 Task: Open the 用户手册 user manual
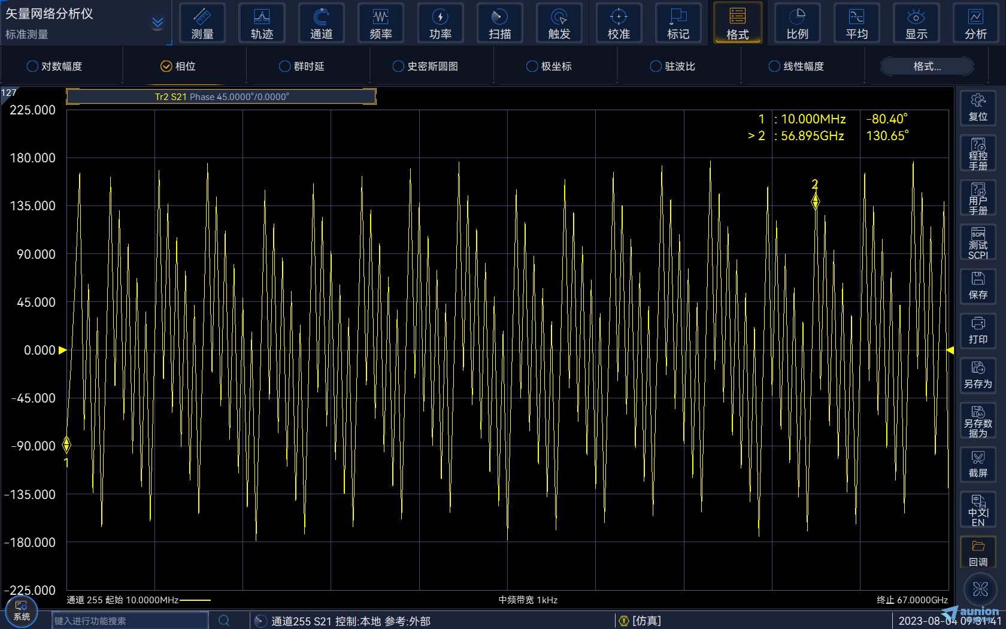pos(978,198)
